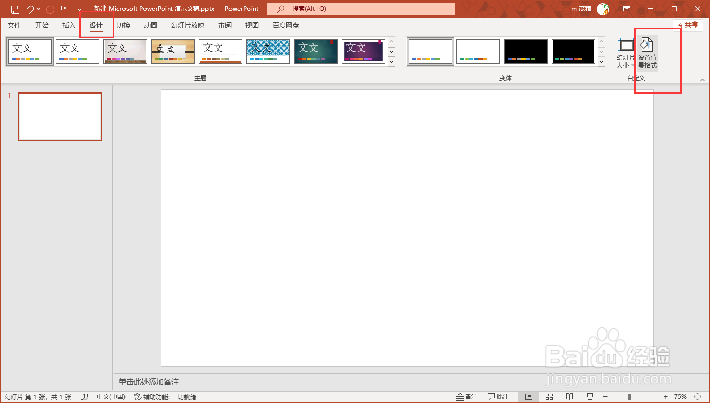Open the Undo history dropdown arrow

(38, 9)
